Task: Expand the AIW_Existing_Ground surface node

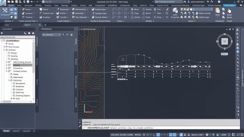Action: pos(6,62)
